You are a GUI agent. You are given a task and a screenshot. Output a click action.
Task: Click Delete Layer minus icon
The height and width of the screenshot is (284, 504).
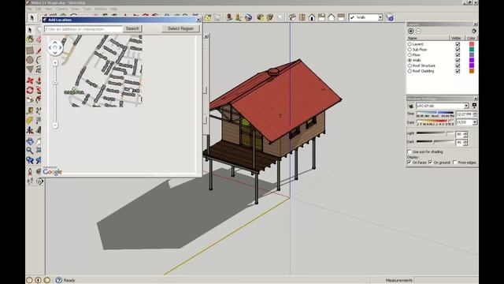(x=418, y=31)
